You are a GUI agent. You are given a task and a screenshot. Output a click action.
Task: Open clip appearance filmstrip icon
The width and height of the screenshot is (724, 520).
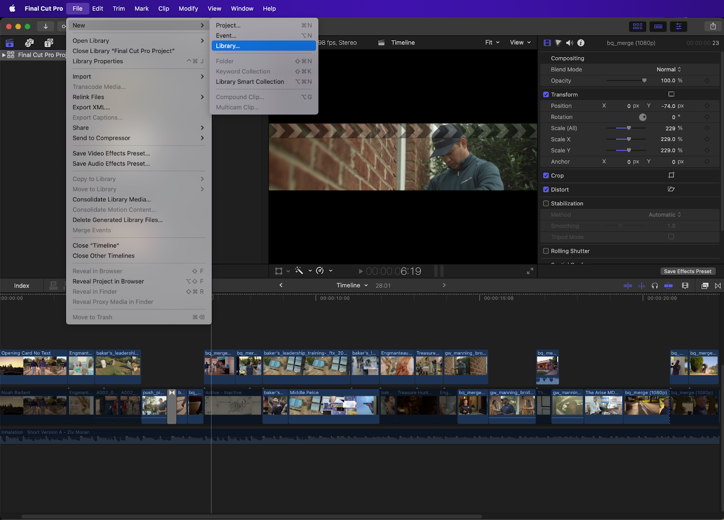coord(685,286)
